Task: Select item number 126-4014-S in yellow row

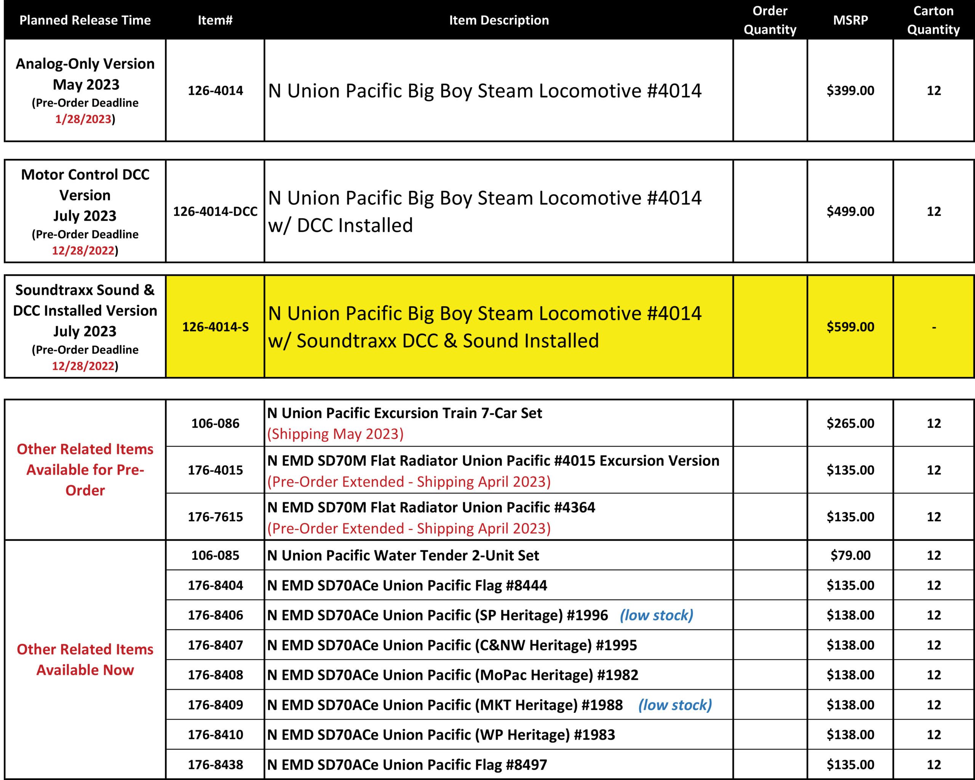Action: click(215, 326)
